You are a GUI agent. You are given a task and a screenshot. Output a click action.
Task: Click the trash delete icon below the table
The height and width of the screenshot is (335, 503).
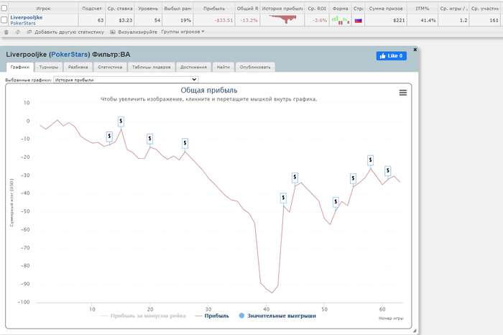coord(6,32)
